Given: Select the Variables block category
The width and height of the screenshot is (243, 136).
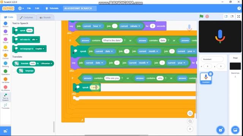Looking at the screenshot, I should coord(5,80).
